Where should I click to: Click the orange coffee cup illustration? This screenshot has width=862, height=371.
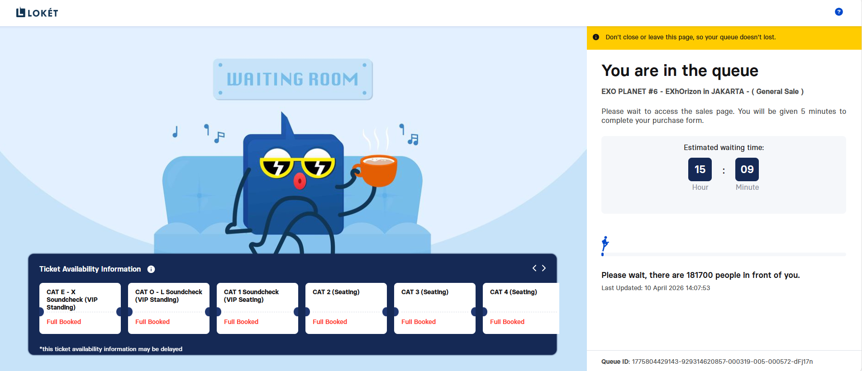[x=377, y=170]
